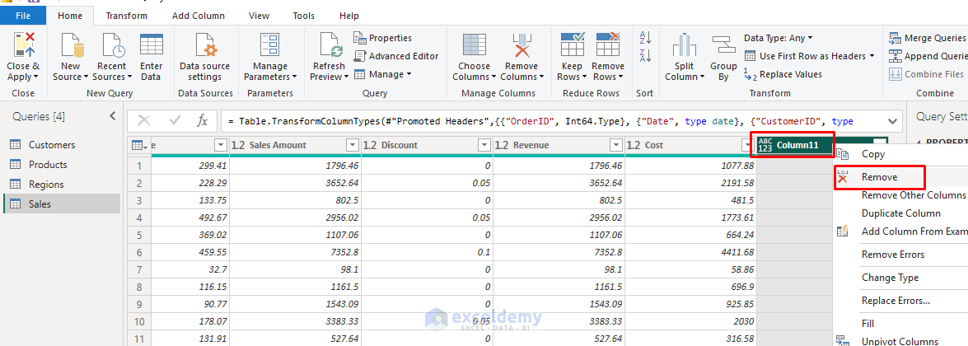Click the Remove Rows icon
The width and height of the screenshot is (968, 346).
point(608,45)
